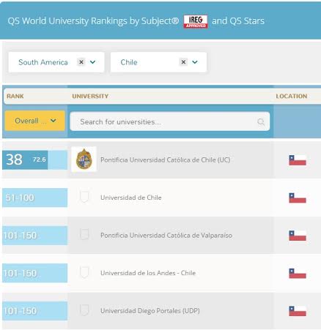This screenshot has width=321, height=330.
Task: Clear the South America filter
Action: tap(81, 62)
